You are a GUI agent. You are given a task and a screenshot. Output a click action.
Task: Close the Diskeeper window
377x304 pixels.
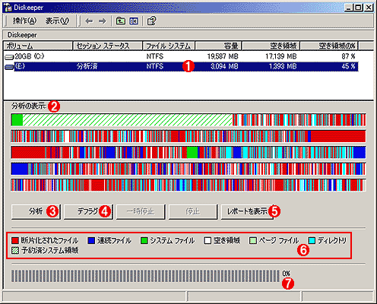(x=369, y=8)
